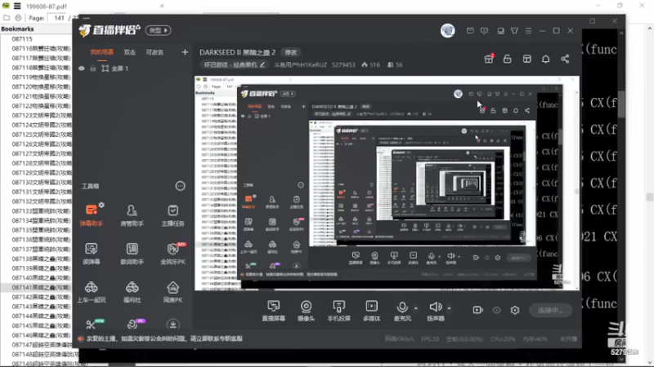Select bookmark 087133 in the PDF viewer
This screenshot has width=654, height=367.
41,211
